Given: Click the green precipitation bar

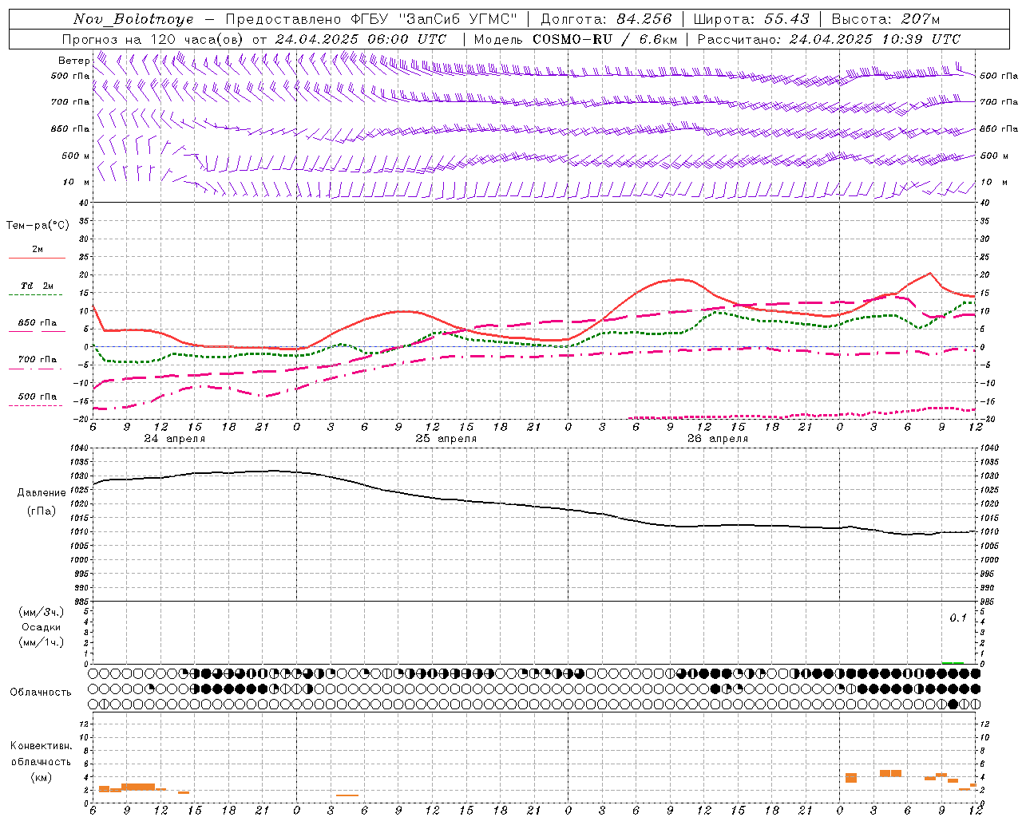Looking at the screenshot, I should pyautogui.click(x=953, y=662).
